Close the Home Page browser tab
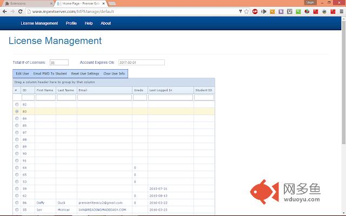Image resolution: width=346 pixels, height=216 pixels. tap(103, 4)
